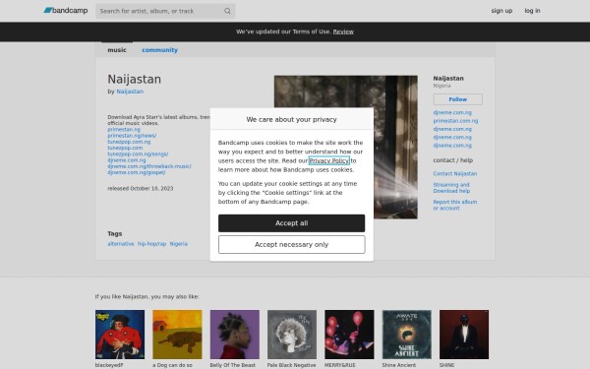Open the tunezpop.com.ng/songs/ link
The width and height of the screenshot is (590, 369).
tap(138, 154)
